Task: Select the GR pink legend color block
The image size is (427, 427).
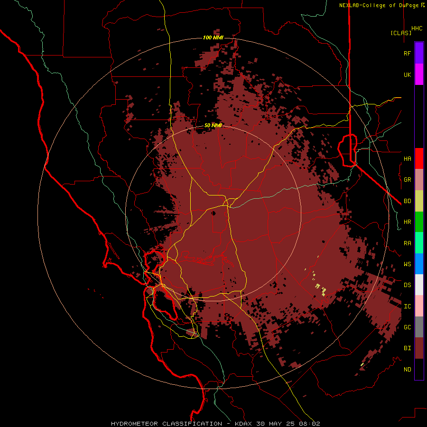Action: pyautogui.click(x=419, y=180)
